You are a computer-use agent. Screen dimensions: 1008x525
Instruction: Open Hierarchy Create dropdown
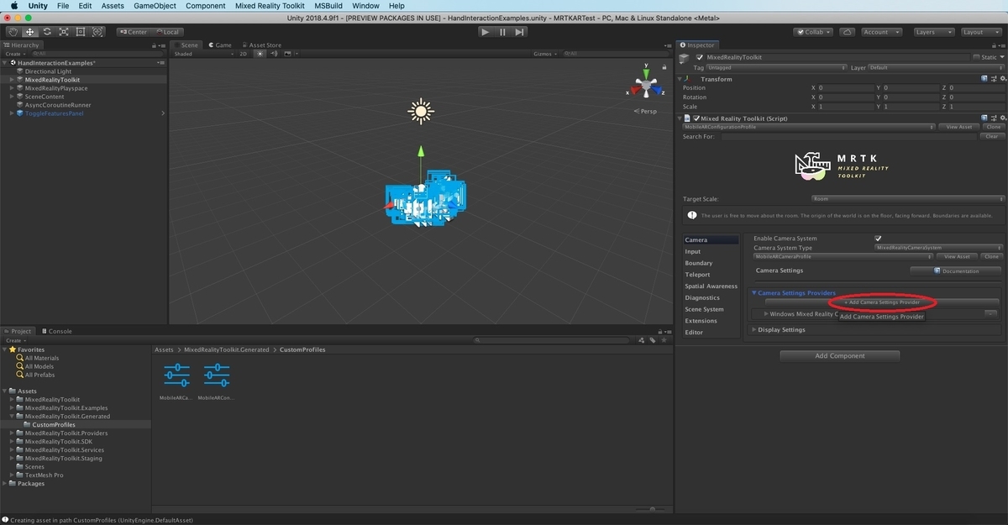(14, 54)
